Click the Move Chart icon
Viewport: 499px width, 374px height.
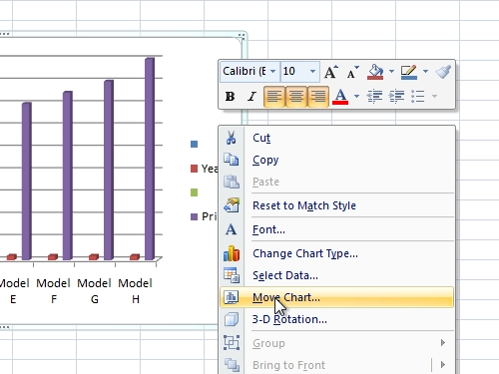tap(232, 297)
